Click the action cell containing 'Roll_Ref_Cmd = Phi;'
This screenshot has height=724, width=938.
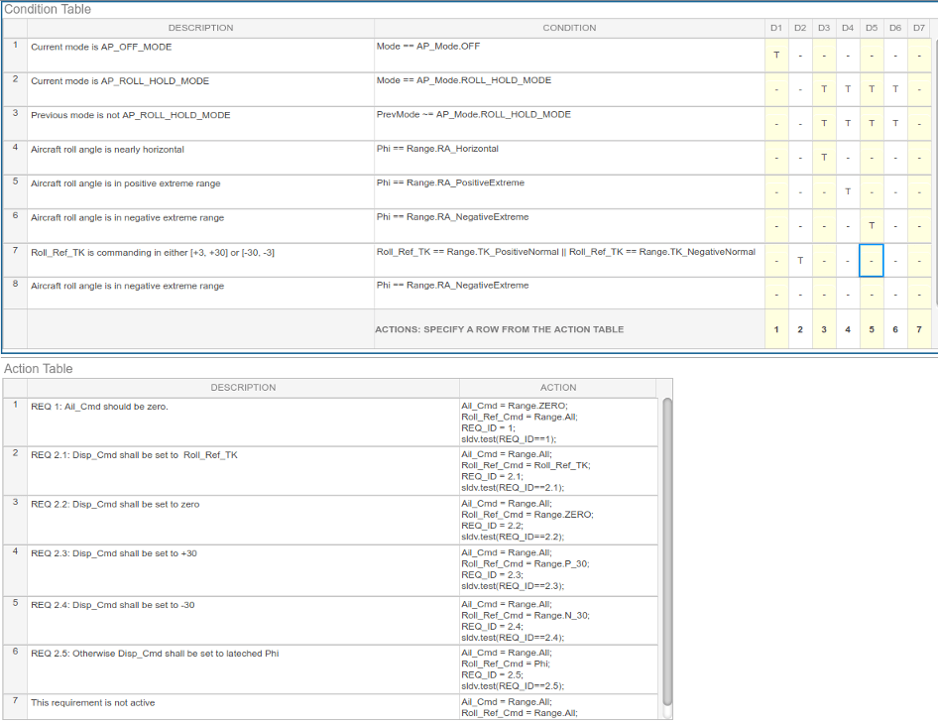point(558,669)
